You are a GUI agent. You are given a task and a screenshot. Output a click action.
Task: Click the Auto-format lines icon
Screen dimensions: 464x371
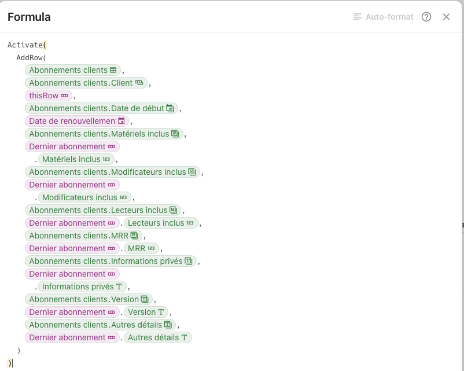358,17
